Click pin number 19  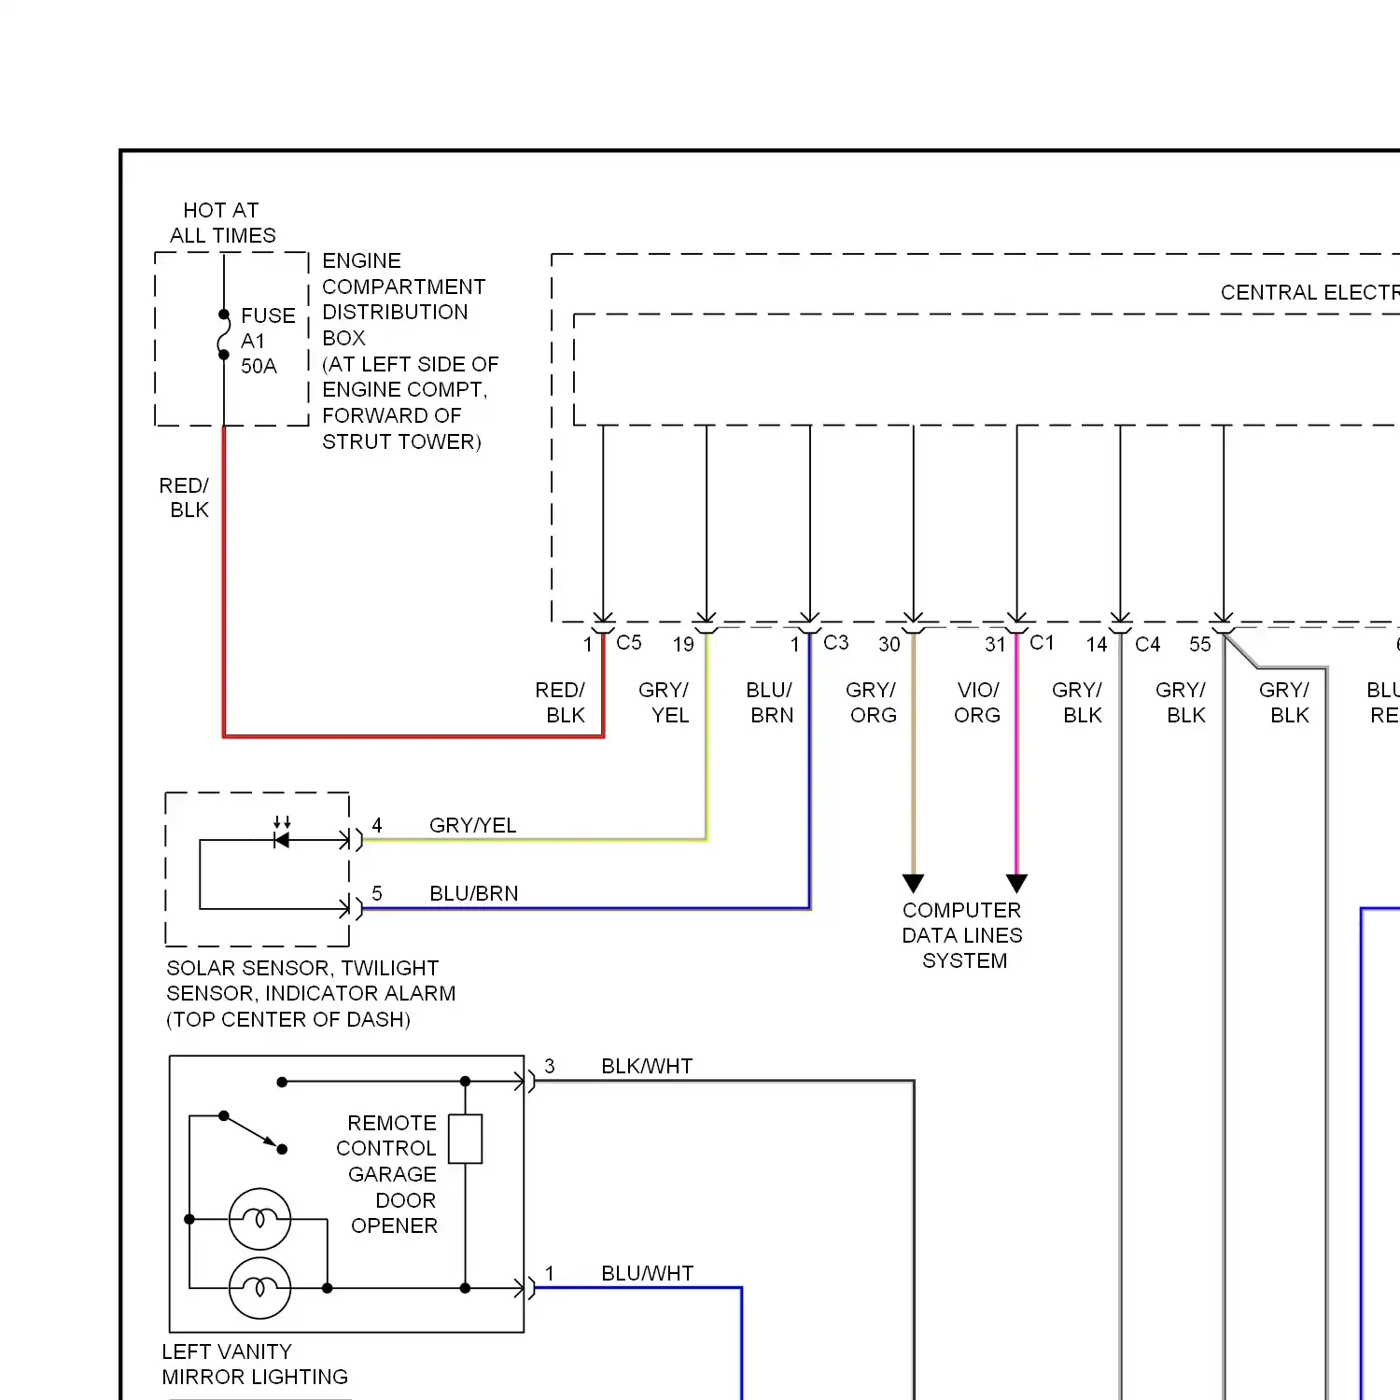click(x=683, y=644)
